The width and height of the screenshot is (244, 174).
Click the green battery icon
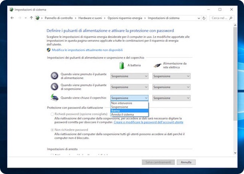click(122, 65)
